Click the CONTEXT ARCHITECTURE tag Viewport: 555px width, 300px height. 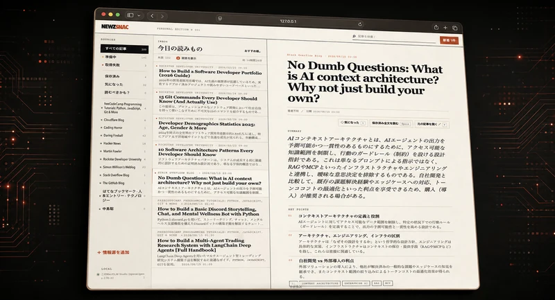pyautogui.click(x=320, y=283)
